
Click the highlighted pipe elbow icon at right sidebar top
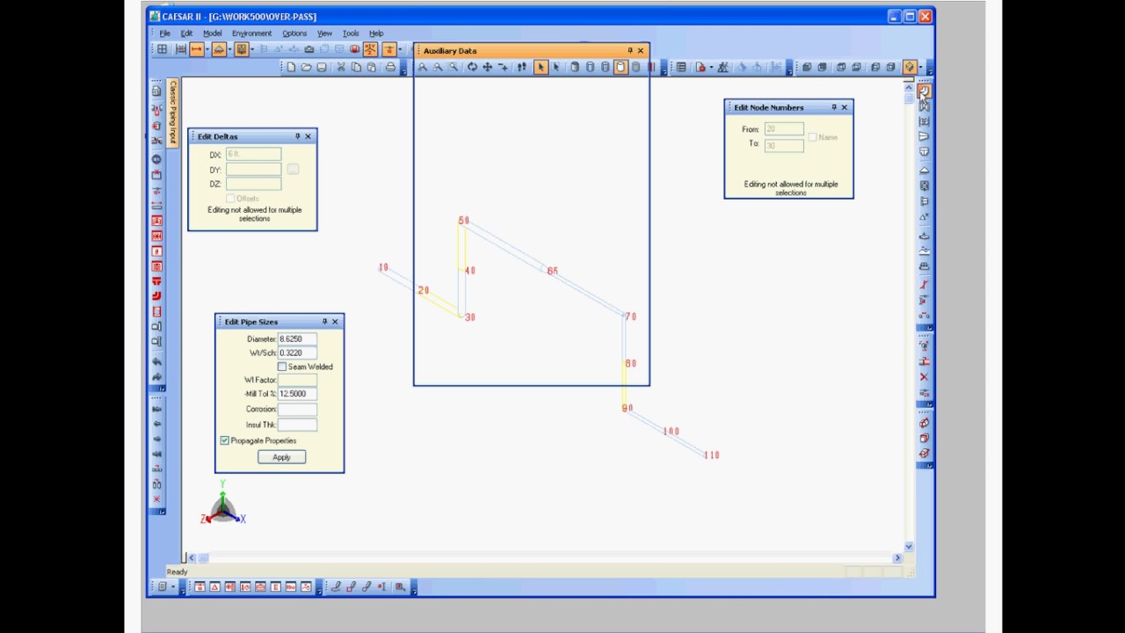click(x=925, y=91)
